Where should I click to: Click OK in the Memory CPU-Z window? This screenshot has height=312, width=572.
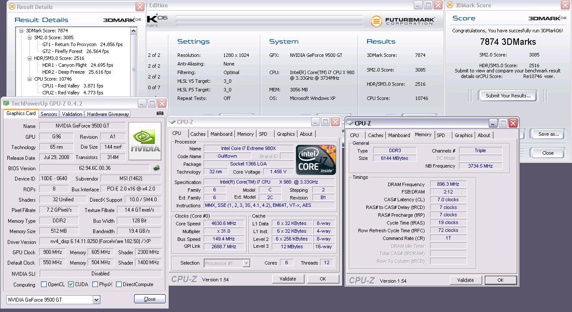[x=500, y=280]
